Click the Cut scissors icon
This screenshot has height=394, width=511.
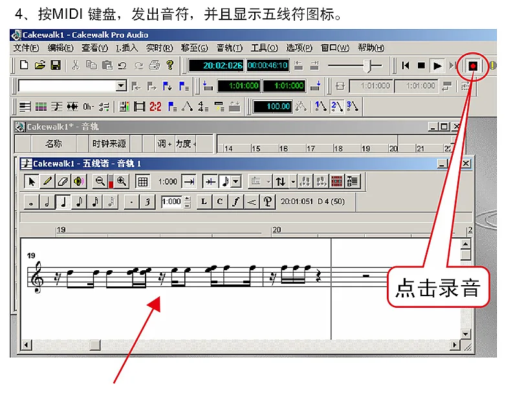pyautogui.click(x=75, y=65)
